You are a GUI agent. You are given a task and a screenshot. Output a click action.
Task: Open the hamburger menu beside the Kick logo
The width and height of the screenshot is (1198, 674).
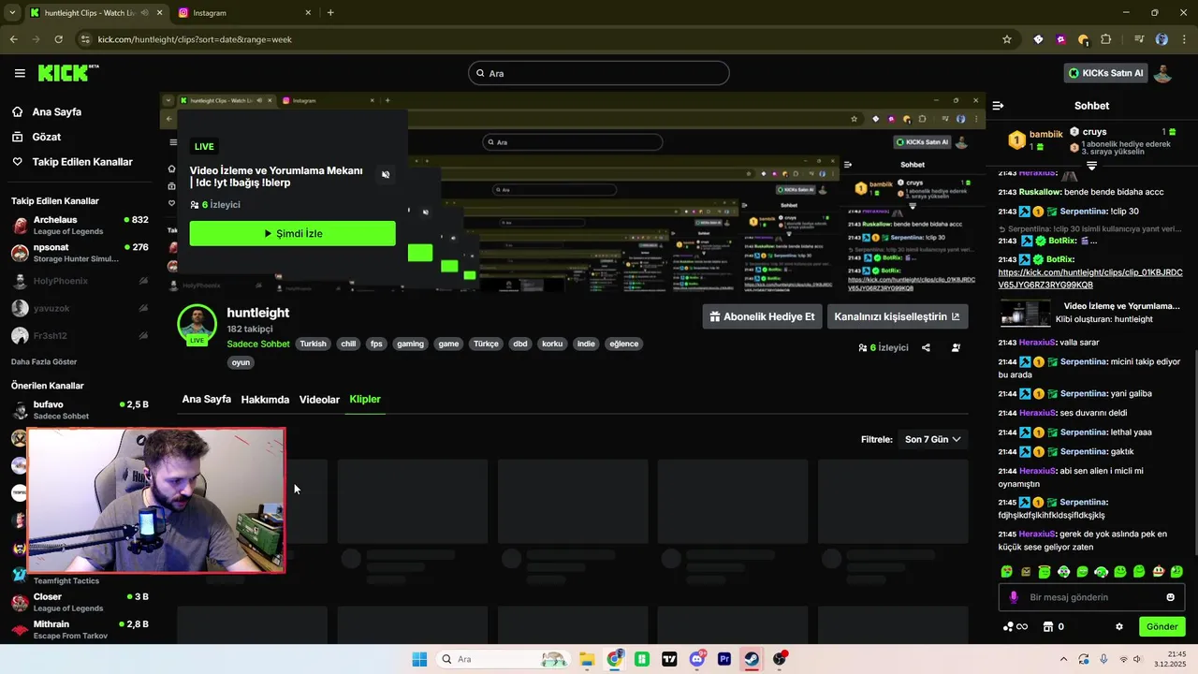pos(20,73)
